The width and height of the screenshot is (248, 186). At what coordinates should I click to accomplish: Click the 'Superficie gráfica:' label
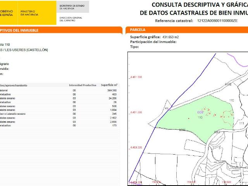coord(145,37)
